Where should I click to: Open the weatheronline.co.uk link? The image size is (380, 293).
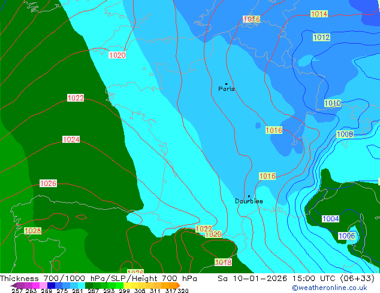[x=330, y=288]
